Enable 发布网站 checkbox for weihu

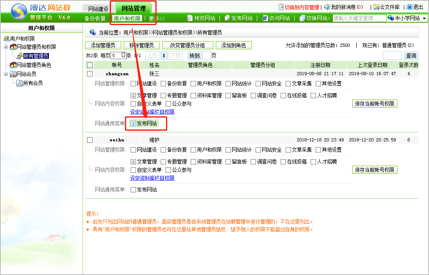[x=133, y=189]
